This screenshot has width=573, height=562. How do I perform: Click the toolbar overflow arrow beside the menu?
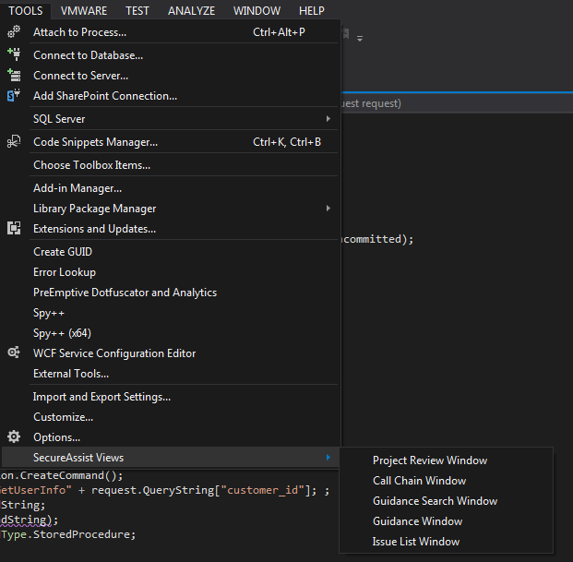[360, 38]
